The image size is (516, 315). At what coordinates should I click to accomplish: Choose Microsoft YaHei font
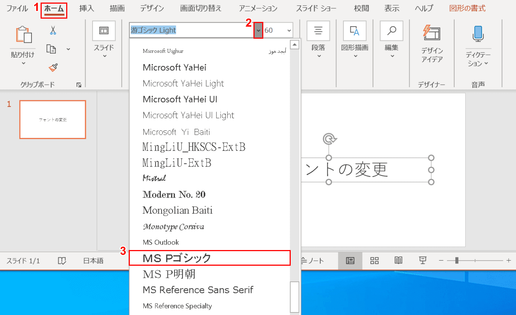[x=210, y=68]
